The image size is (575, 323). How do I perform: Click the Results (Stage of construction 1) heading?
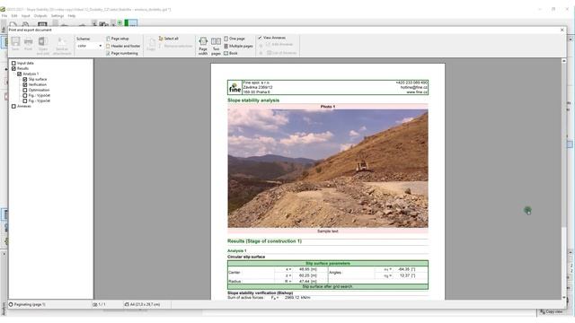pos(264,241)
